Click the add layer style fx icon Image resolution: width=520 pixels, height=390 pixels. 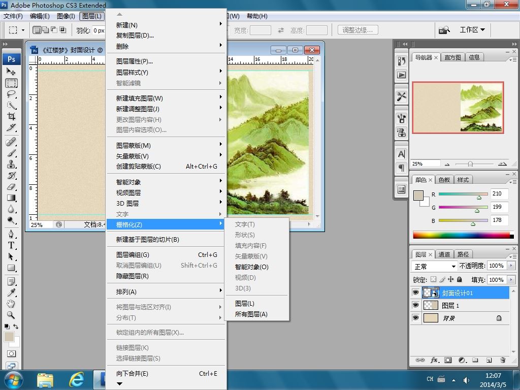tap(435, 360)
